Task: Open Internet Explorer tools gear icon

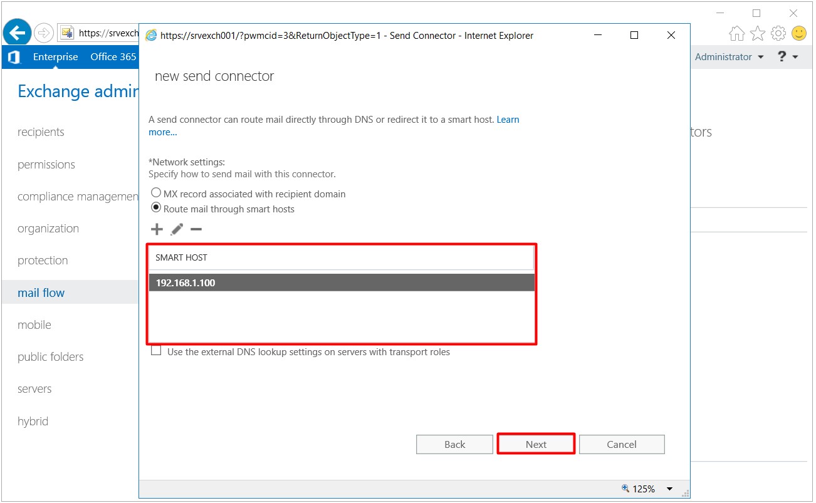Action: tap(778, 33)
